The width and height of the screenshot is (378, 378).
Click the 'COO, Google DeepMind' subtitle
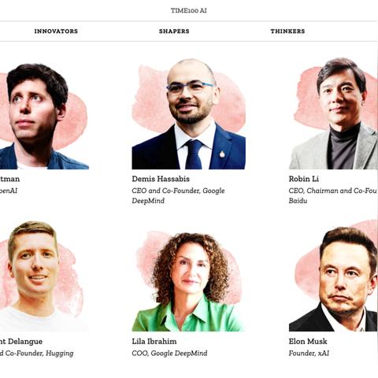(169, 354)
